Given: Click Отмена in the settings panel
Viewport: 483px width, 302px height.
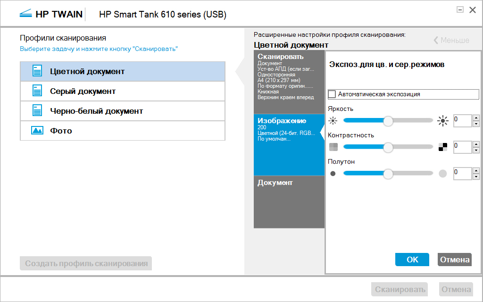Looking at the screenshot, I should coord(455,260).
